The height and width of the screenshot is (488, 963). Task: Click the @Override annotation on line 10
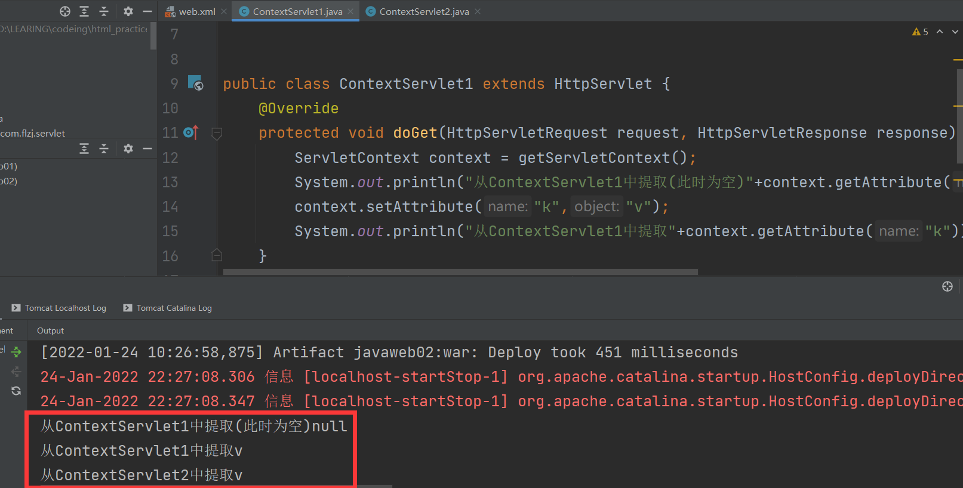(299, 109)
